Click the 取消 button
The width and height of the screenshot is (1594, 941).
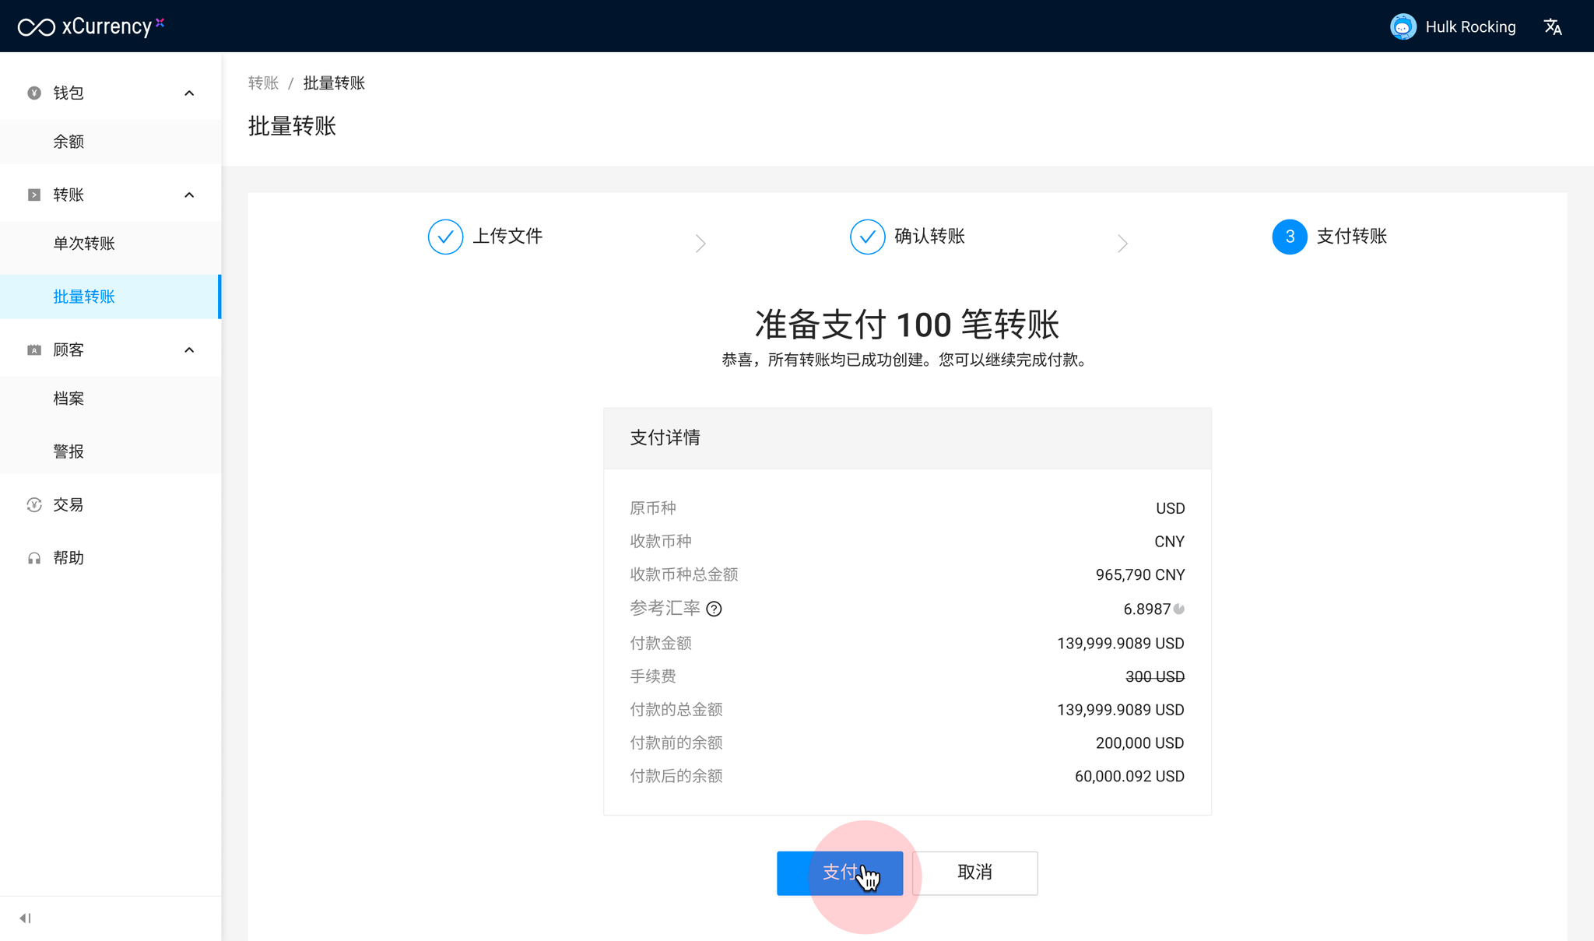click(974, 873)
